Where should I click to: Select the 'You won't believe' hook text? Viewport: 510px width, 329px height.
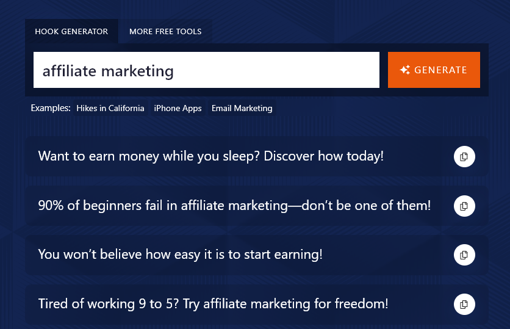(180, 255)
